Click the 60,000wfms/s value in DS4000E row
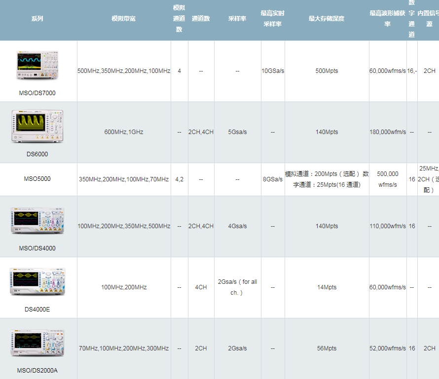Viewport: 439px width, 379px height. (x=388, y=287)
